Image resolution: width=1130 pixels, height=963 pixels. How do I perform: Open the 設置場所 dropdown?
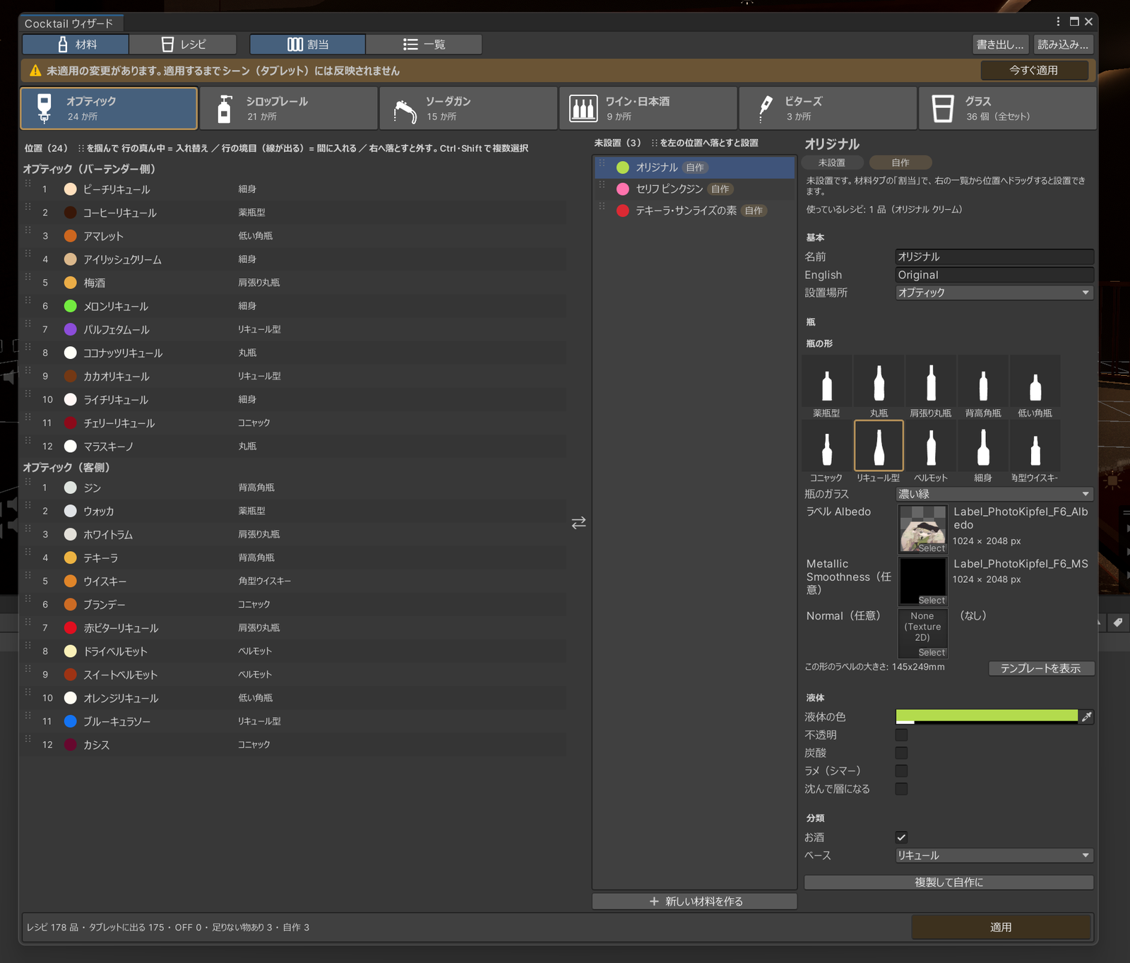[994, 293]
